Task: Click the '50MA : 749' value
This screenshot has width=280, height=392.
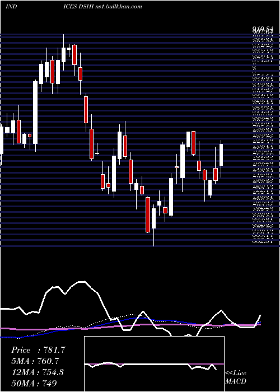Action: click(34, 383)
